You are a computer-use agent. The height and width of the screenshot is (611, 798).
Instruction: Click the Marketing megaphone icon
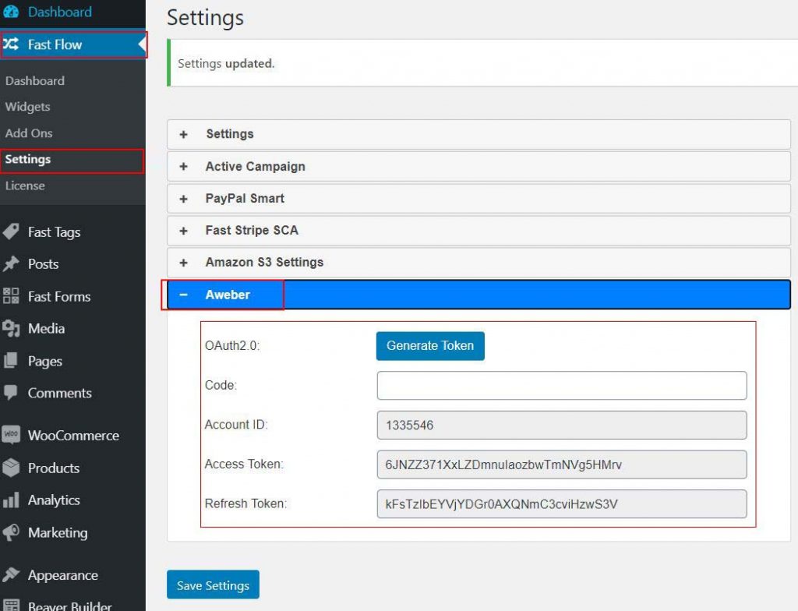(11, 532)
